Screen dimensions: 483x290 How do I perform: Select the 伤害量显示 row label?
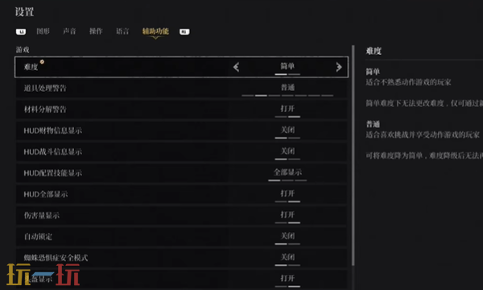click(42, 215)
